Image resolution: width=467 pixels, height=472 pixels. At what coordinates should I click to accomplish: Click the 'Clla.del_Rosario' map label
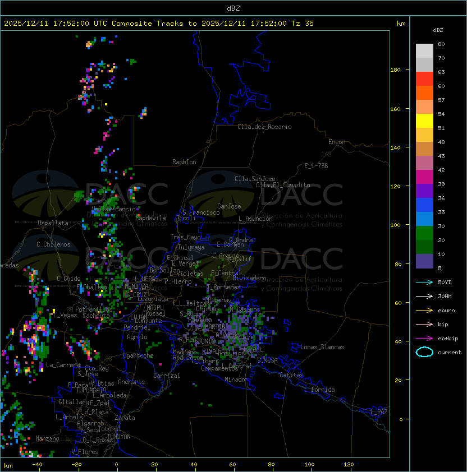pyautogui.click(x=264, y=127)
